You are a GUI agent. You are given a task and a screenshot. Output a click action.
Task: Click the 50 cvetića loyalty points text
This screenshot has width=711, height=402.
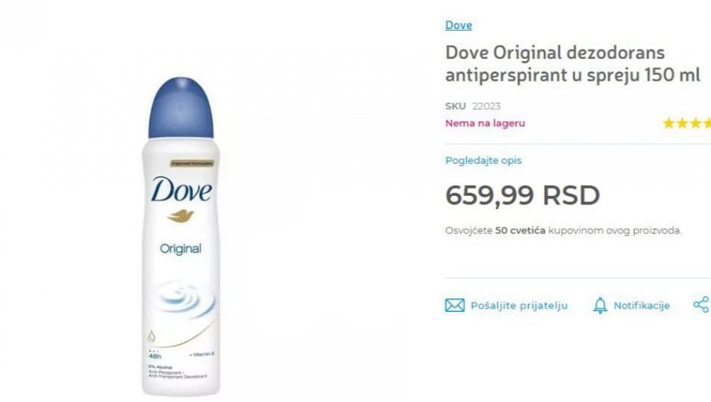click(x=520, y=230)
